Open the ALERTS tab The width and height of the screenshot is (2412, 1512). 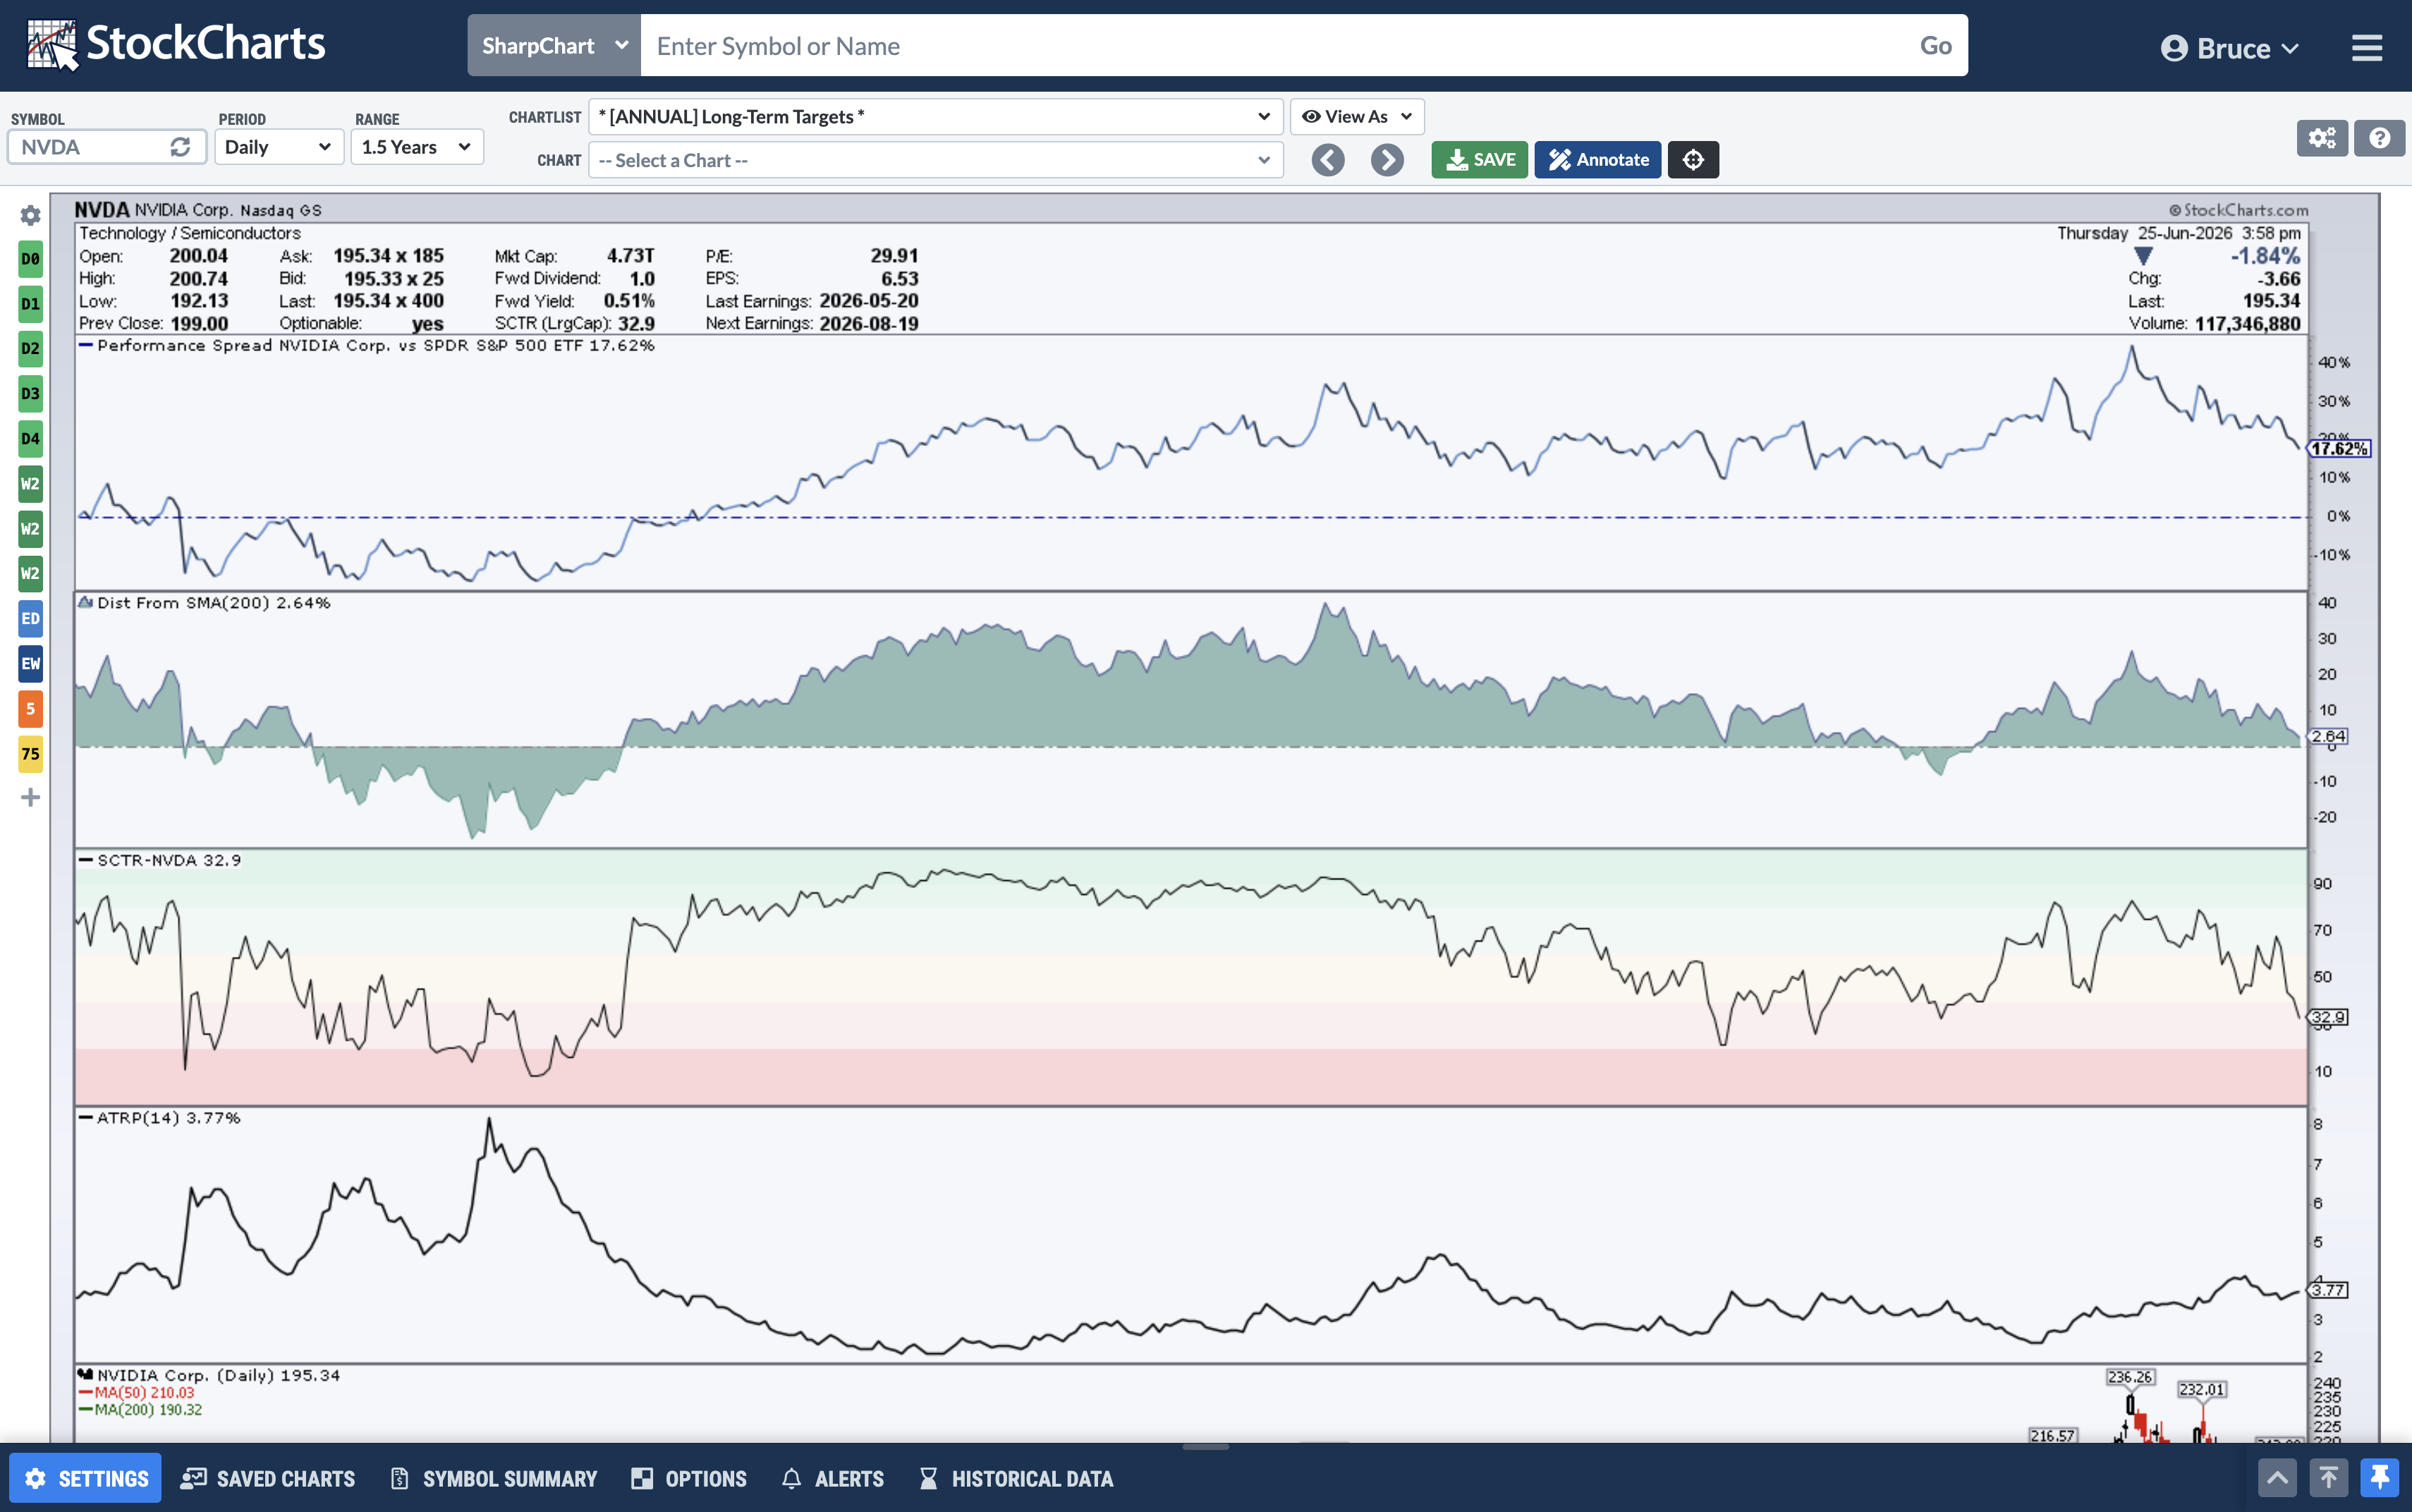[x=833, y=1478]
